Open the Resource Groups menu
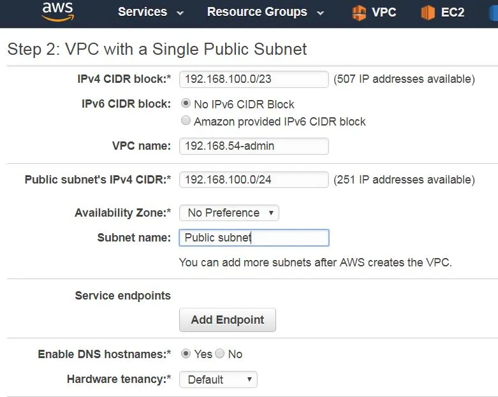Screen dimensions: 498x397 tap(257, 12)
